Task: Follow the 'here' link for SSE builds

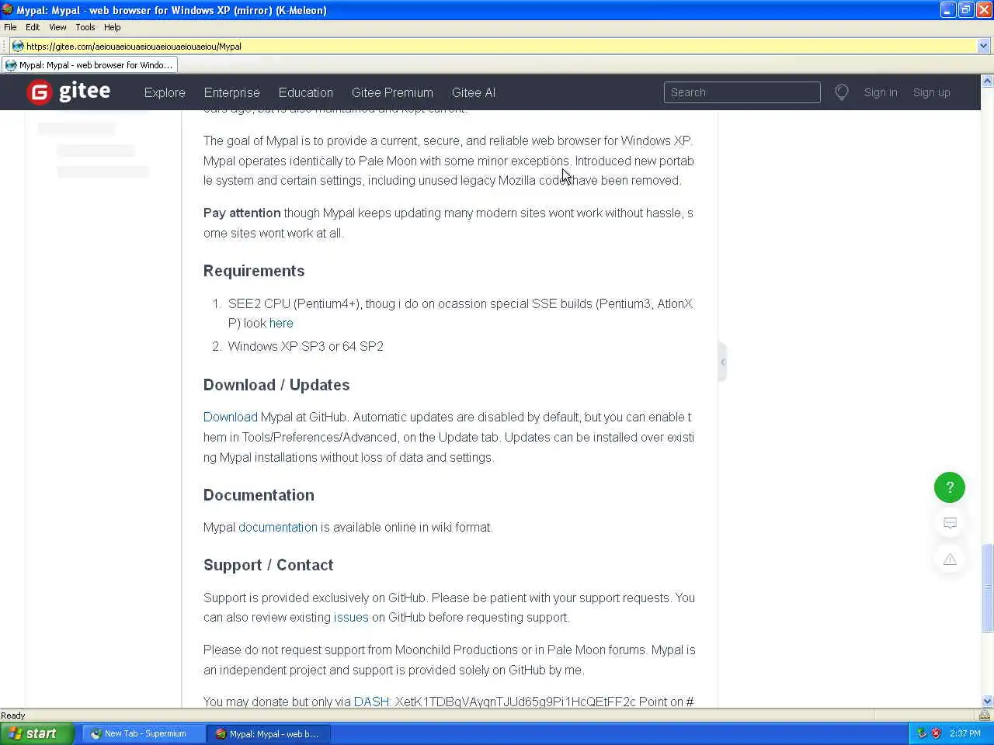Action: (281, 324)
